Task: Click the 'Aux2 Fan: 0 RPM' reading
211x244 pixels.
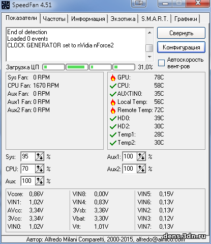Action: (x=28, y=110)
